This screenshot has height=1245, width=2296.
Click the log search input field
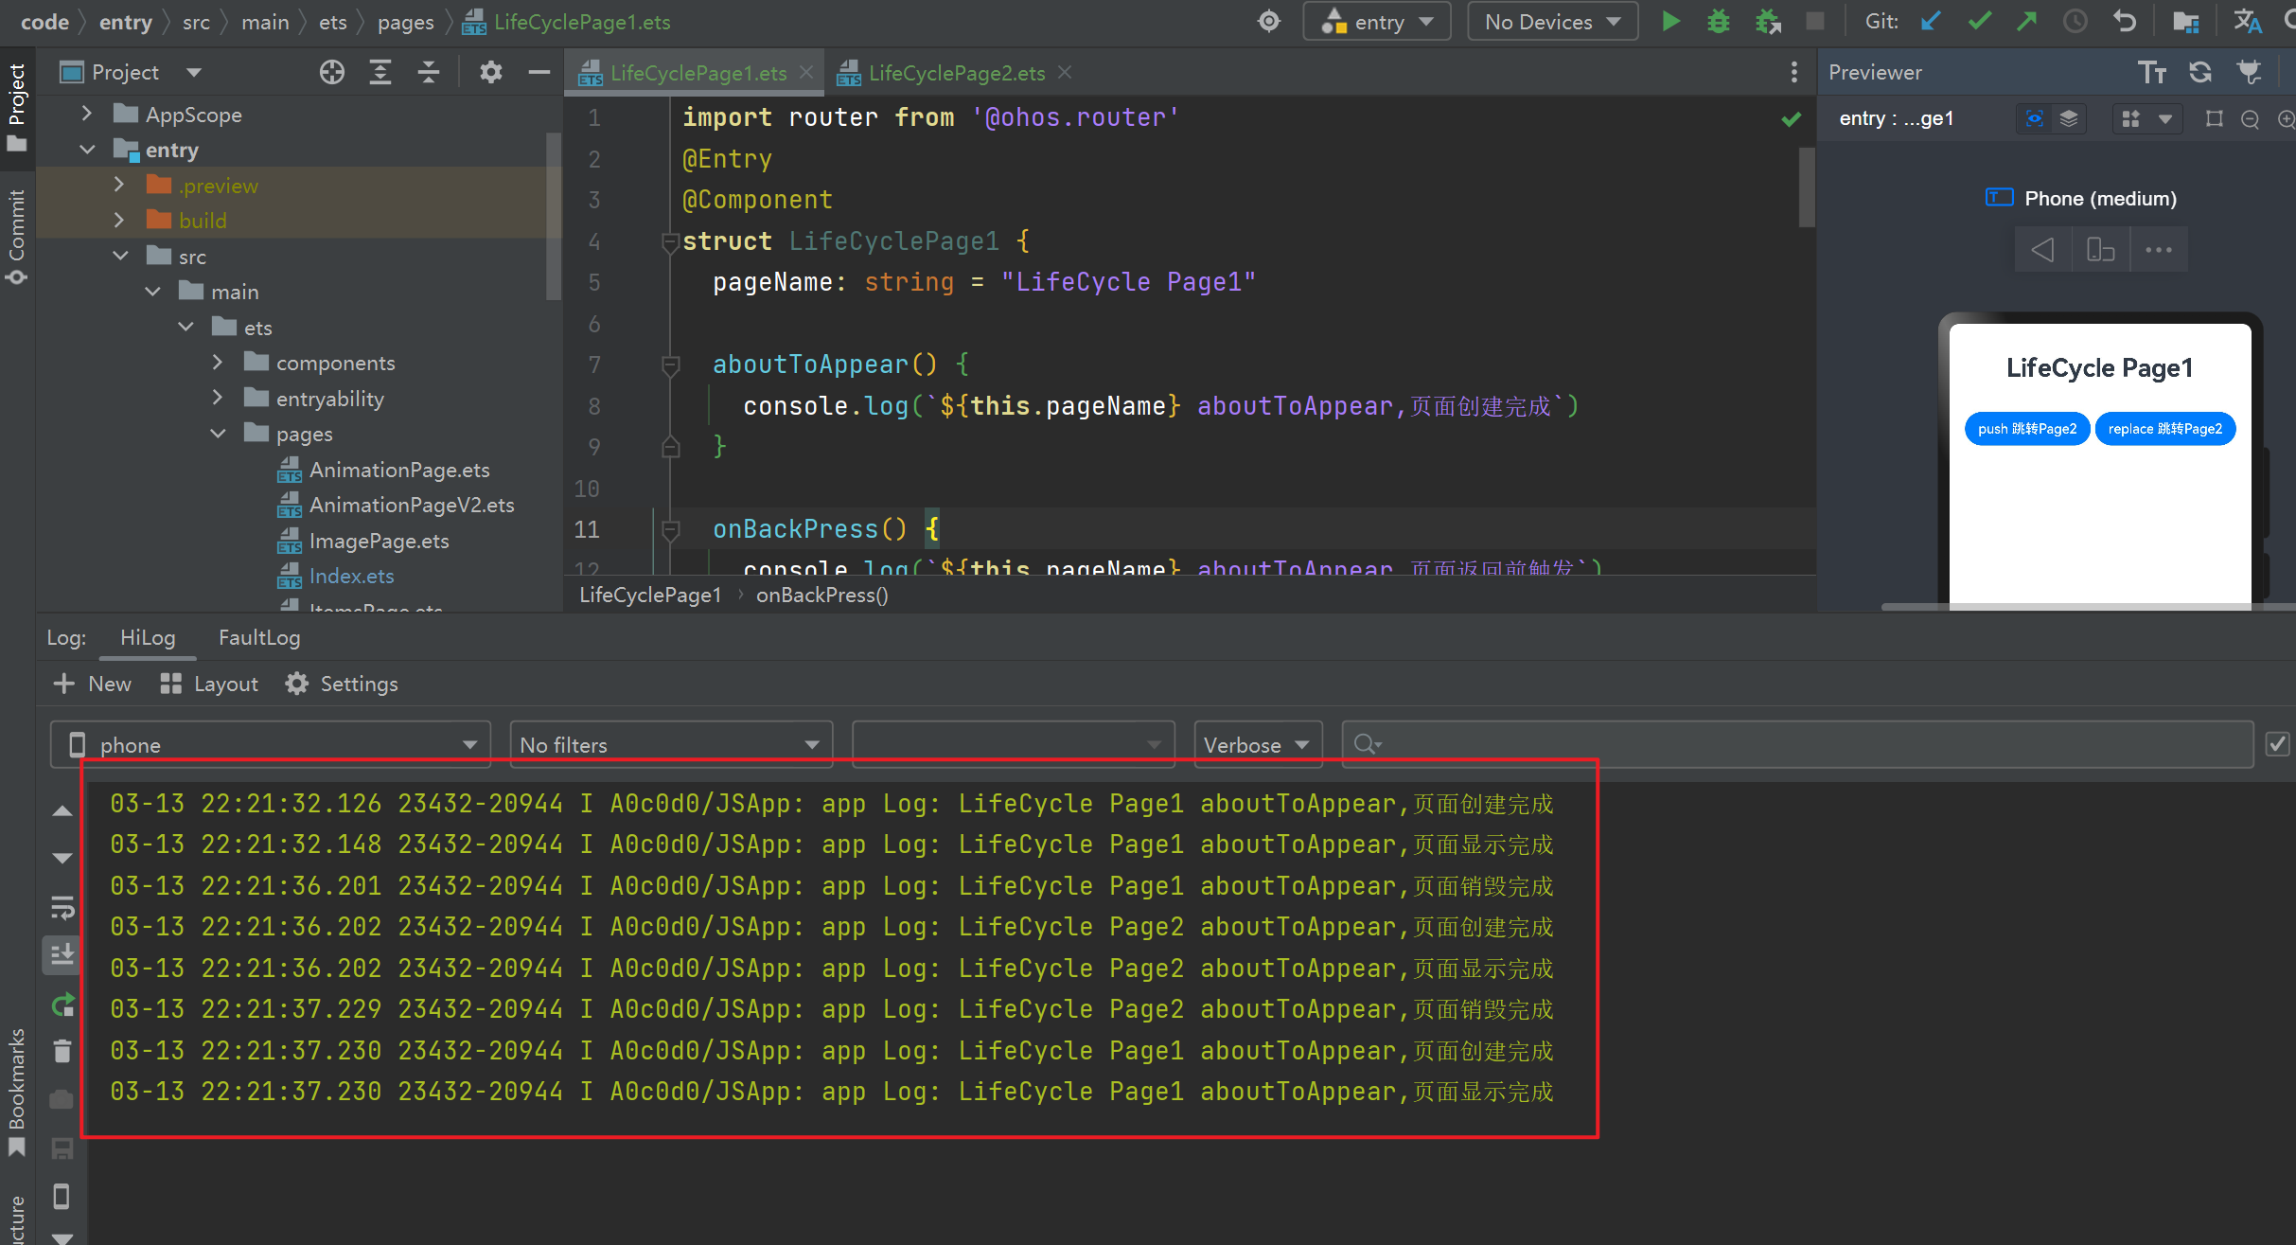click(1798, 745)
